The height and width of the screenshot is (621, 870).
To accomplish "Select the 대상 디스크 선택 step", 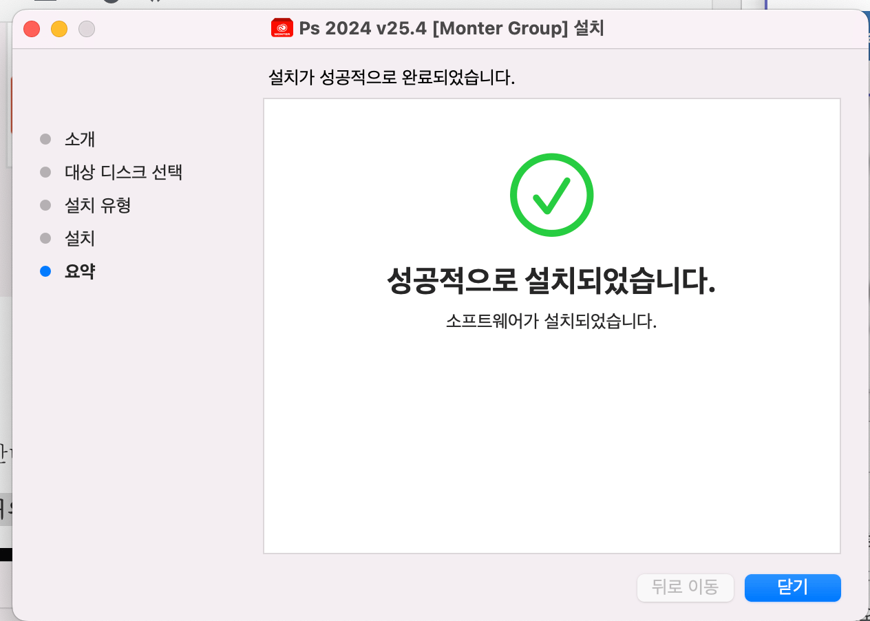I will (123, 172).
